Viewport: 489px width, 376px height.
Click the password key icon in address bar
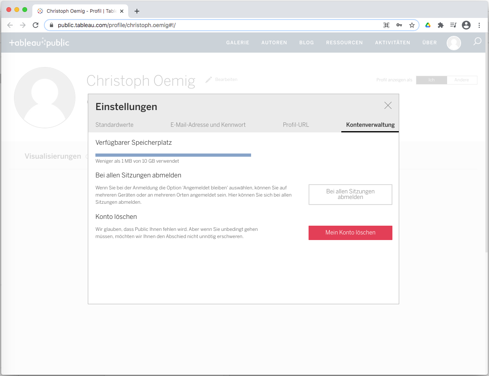[399, 25]
